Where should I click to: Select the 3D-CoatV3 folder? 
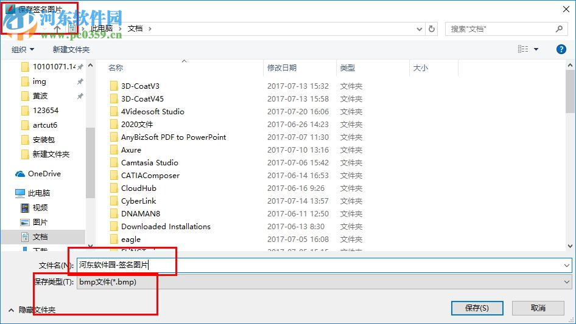coord(140,86)
